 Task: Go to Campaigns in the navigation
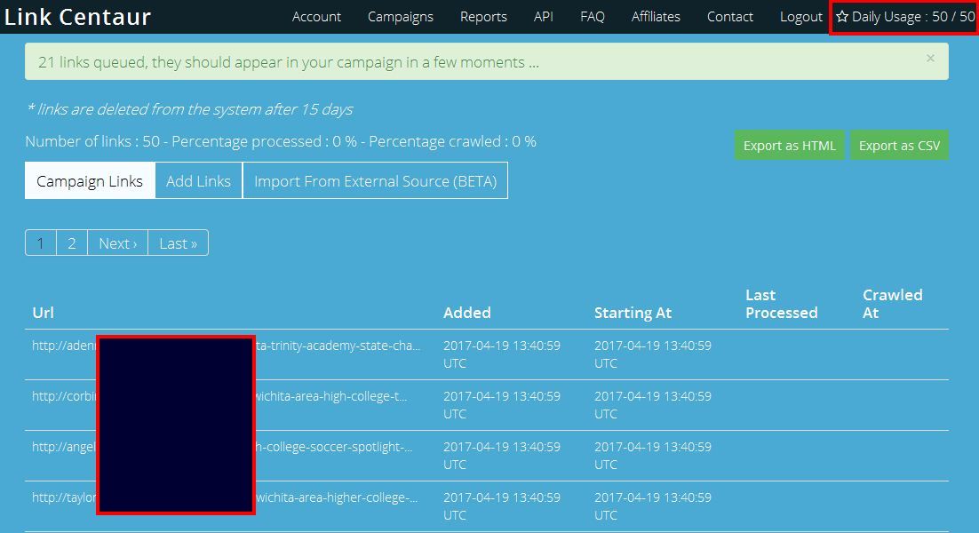tap(400, 17)
